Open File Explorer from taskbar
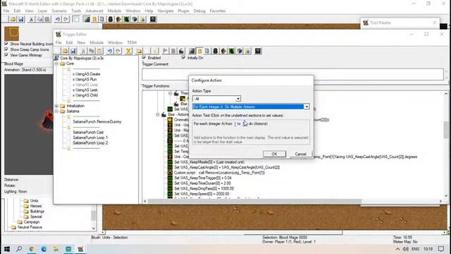The height and width of the screenshot is (254, 451). (x=56, y=249)
